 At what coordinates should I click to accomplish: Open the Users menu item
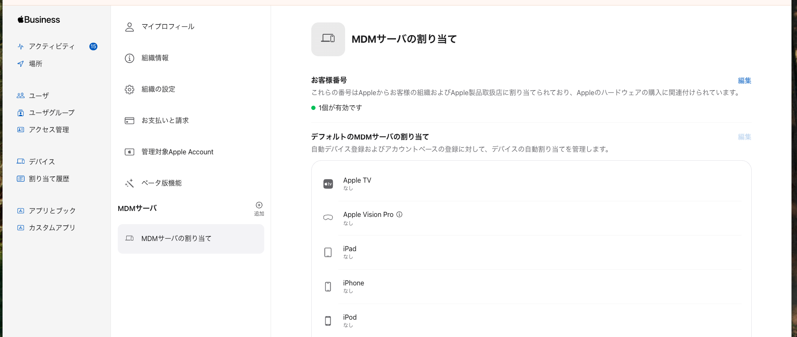point(39,96)
